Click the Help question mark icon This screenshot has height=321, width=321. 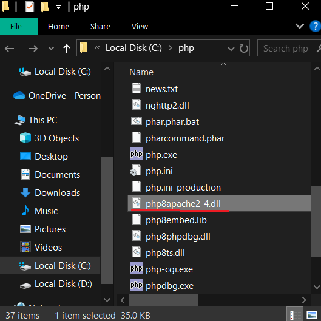click(316, 26)
